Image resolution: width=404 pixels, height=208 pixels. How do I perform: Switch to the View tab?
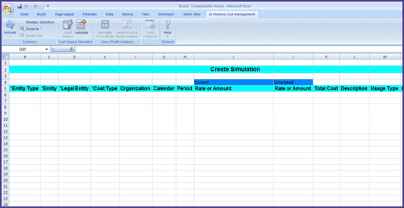(145, 14)
